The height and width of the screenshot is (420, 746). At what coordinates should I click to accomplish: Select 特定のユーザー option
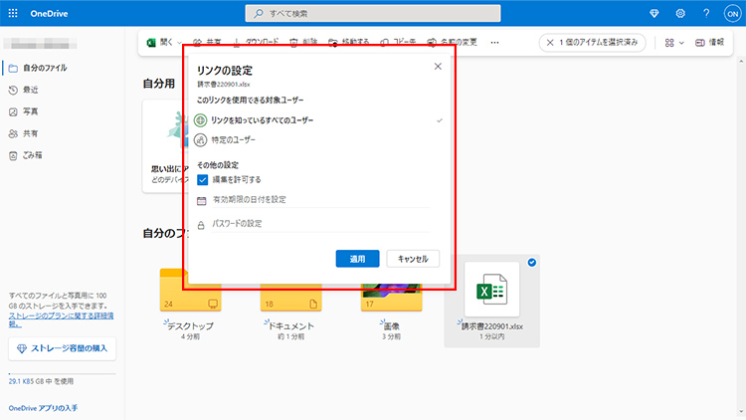[x=239, y=140]
